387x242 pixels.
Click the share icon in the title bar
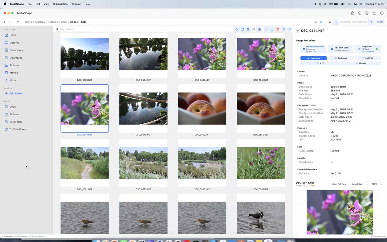tap(353, 13)
